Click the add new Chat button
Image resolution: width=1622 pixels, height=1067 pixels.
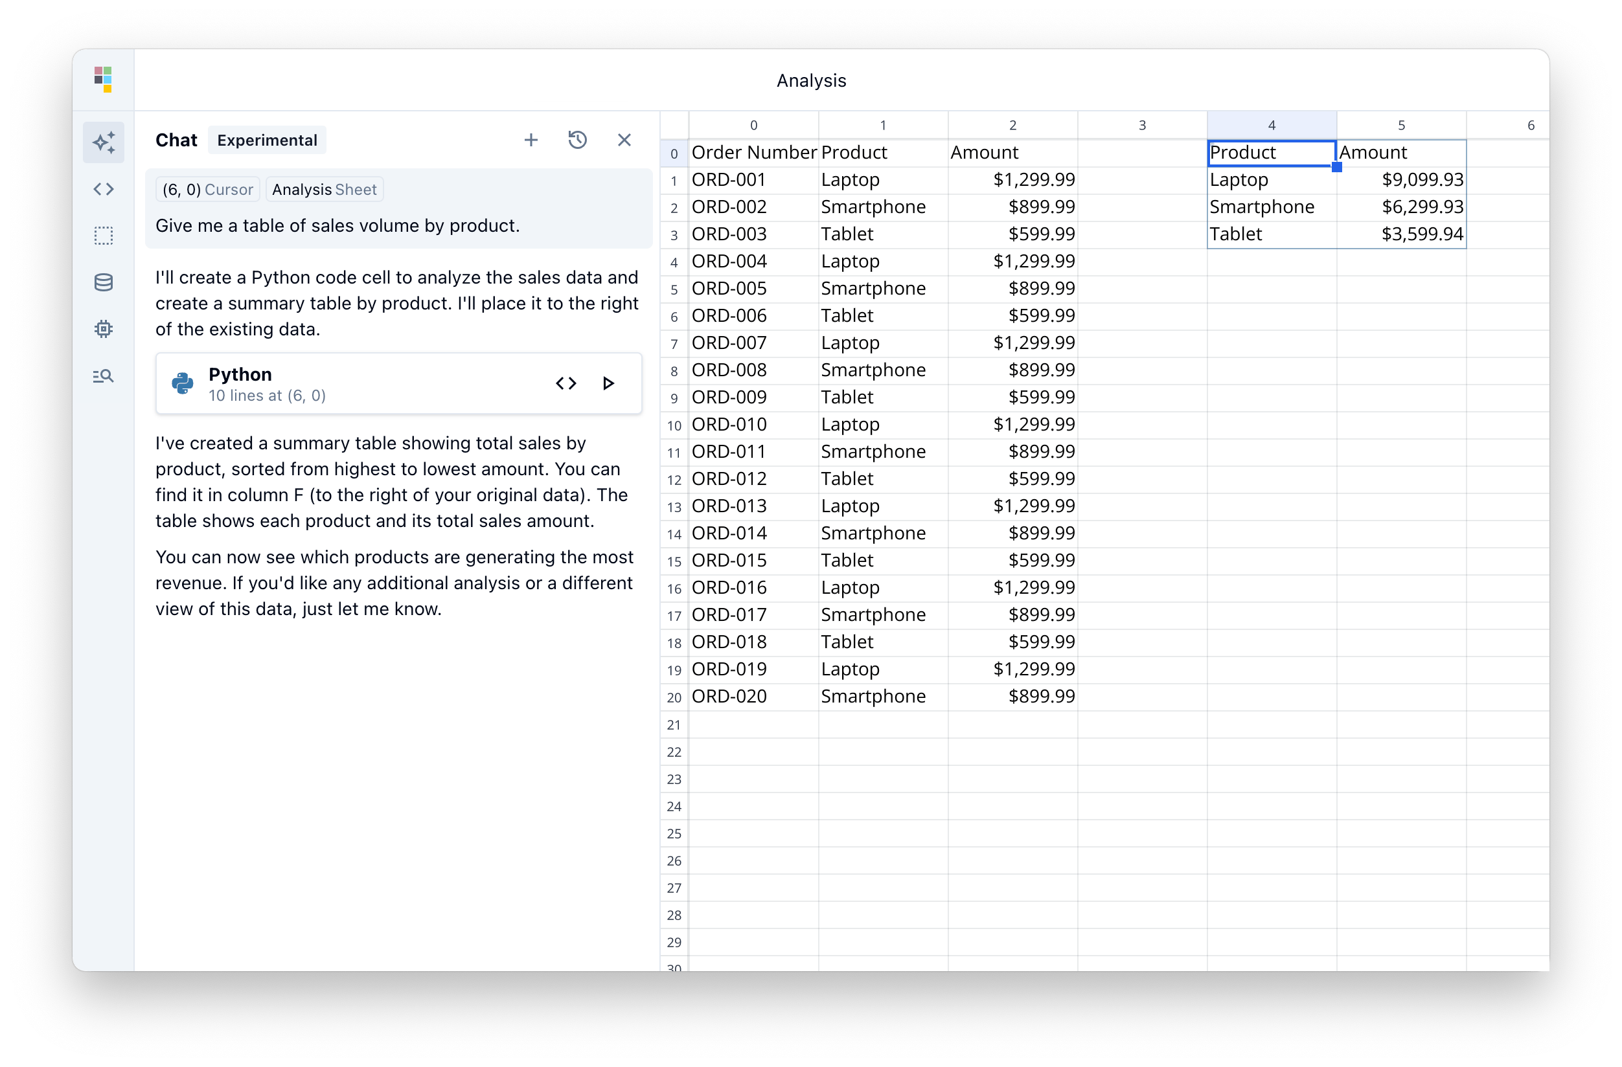point(532,139)
